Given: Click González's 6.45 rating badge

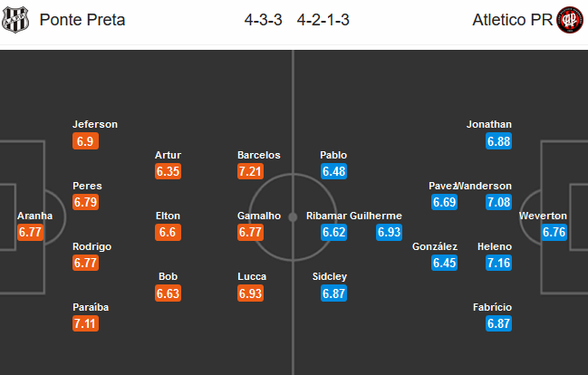Looking at the screenshot, I should pos(444,263).
